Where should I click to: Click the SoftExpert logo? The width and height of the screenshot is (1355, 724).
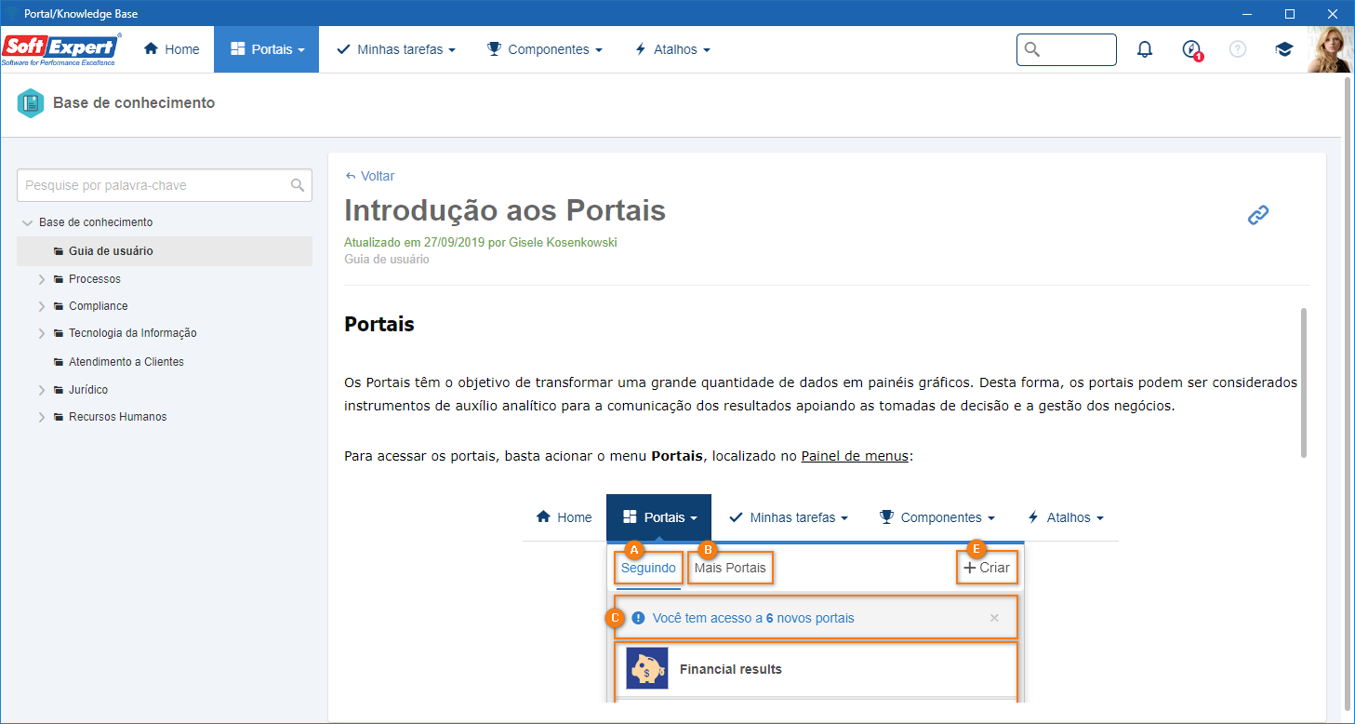pos(61,49)
